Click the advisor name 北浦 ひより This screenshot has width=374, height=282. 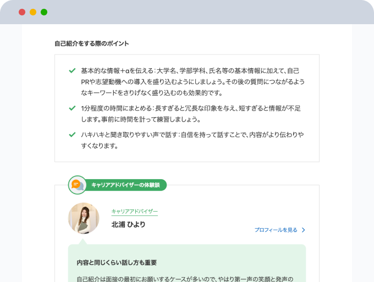[x=129, y=225]
